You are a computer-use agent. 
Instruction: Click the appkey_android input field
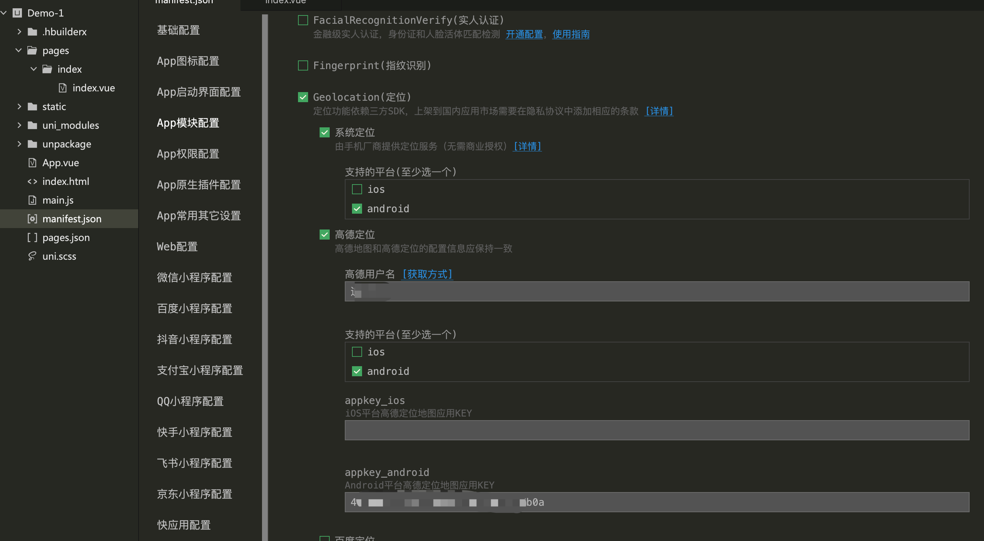click(x=657, y=502)
